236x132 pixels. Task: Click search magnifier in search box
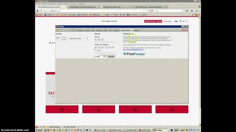pyautogui.click(x=183, y=11)
